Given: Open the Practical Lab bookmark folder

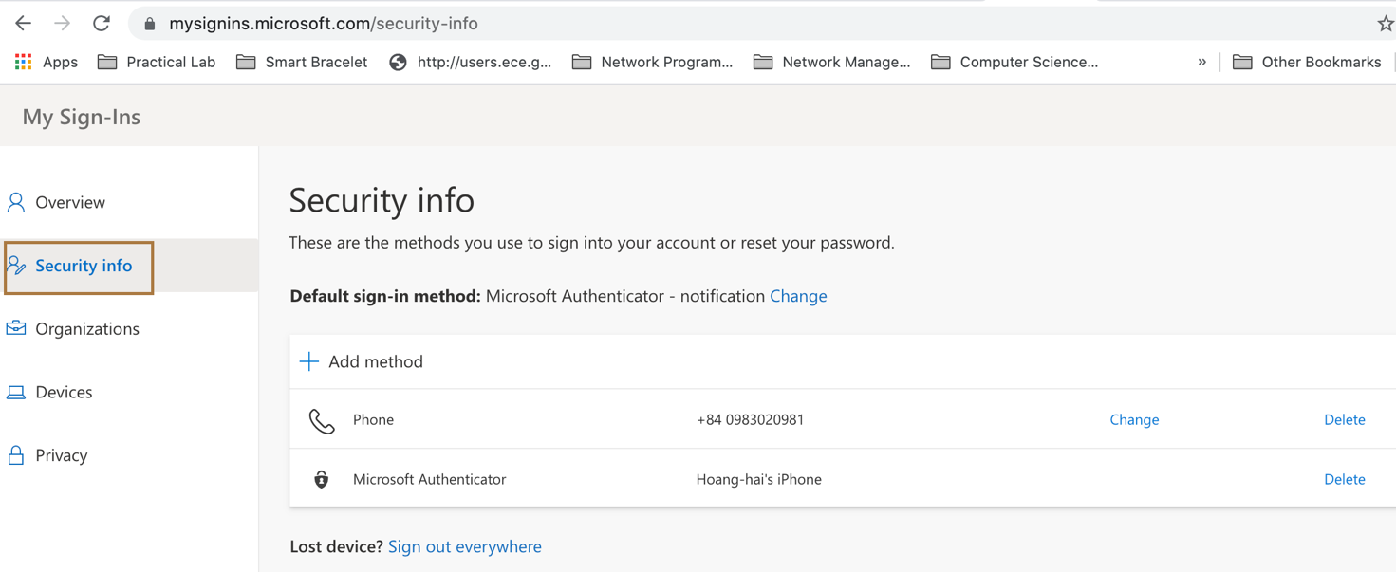Looking at the screenshot, I should tap(157, 62).
